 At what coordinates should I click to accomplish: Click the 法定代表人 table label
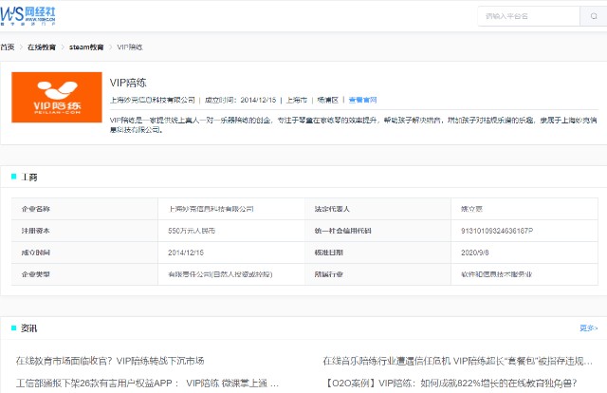click(x=332, y=209)
